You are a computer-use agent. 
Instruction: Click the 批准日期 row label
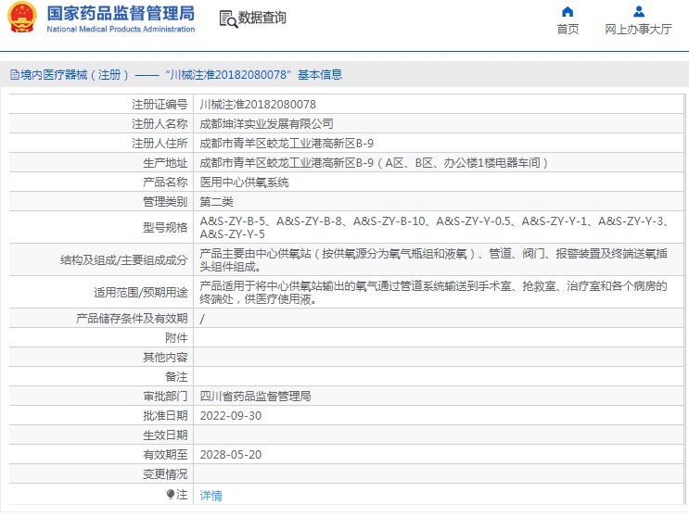click(x=165, y=416)
